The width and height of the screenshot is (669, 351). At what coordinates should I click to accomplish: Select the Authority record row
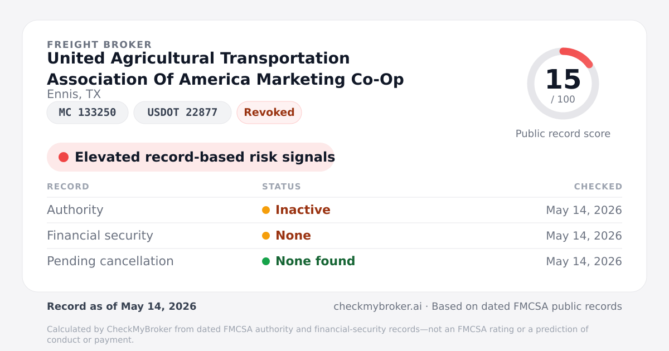coord(334,210)
